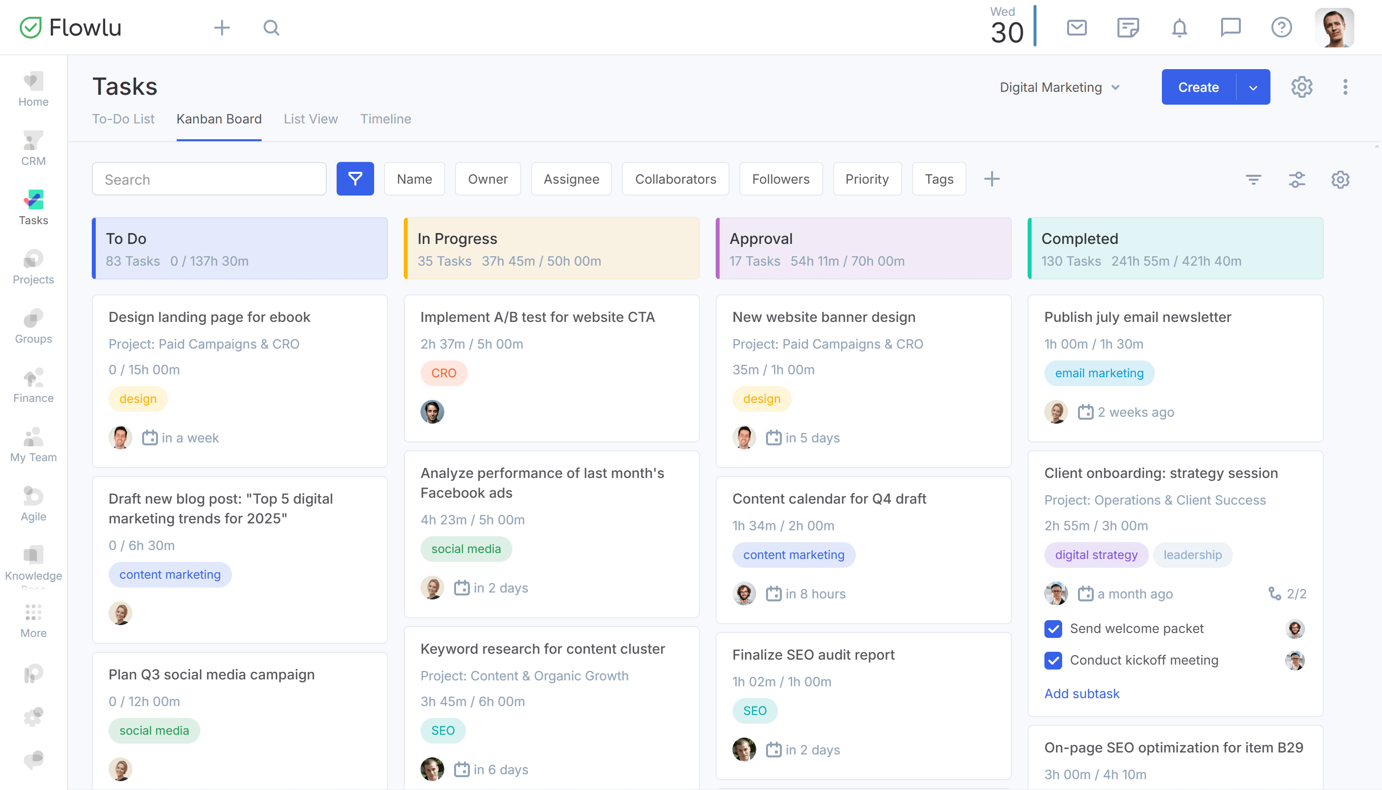Switch to the List View tab
The width and height of the screenshot is (1382, 790).
(x=310, y=119)
